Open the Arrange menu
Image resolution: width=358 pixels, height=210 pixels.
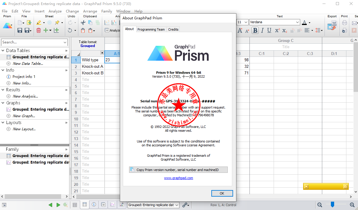coord(90,11)
